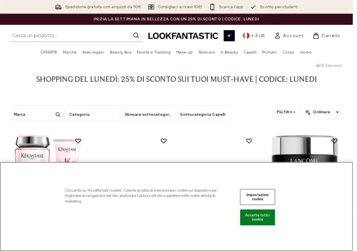Open the Corpo menu item
Viewport: 357px width, 251px height.
[x=288, y=52]
